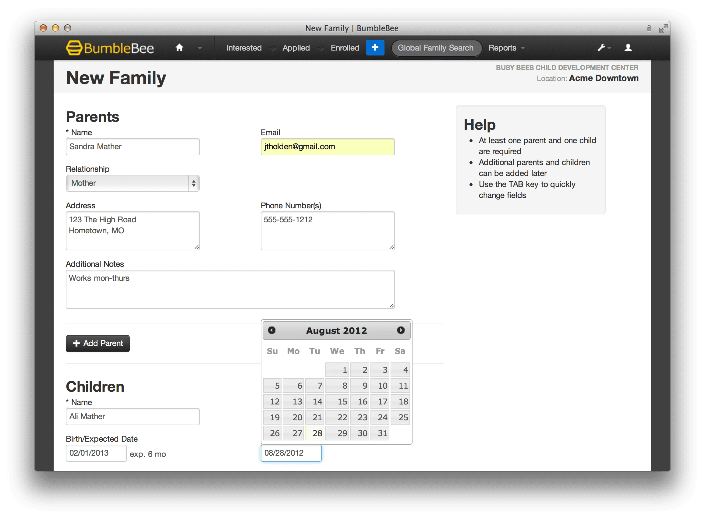Click the BumbleBee logo
The width and height of the screenshot is (705, 519).
pyautogui.click(x=110, y=48)
